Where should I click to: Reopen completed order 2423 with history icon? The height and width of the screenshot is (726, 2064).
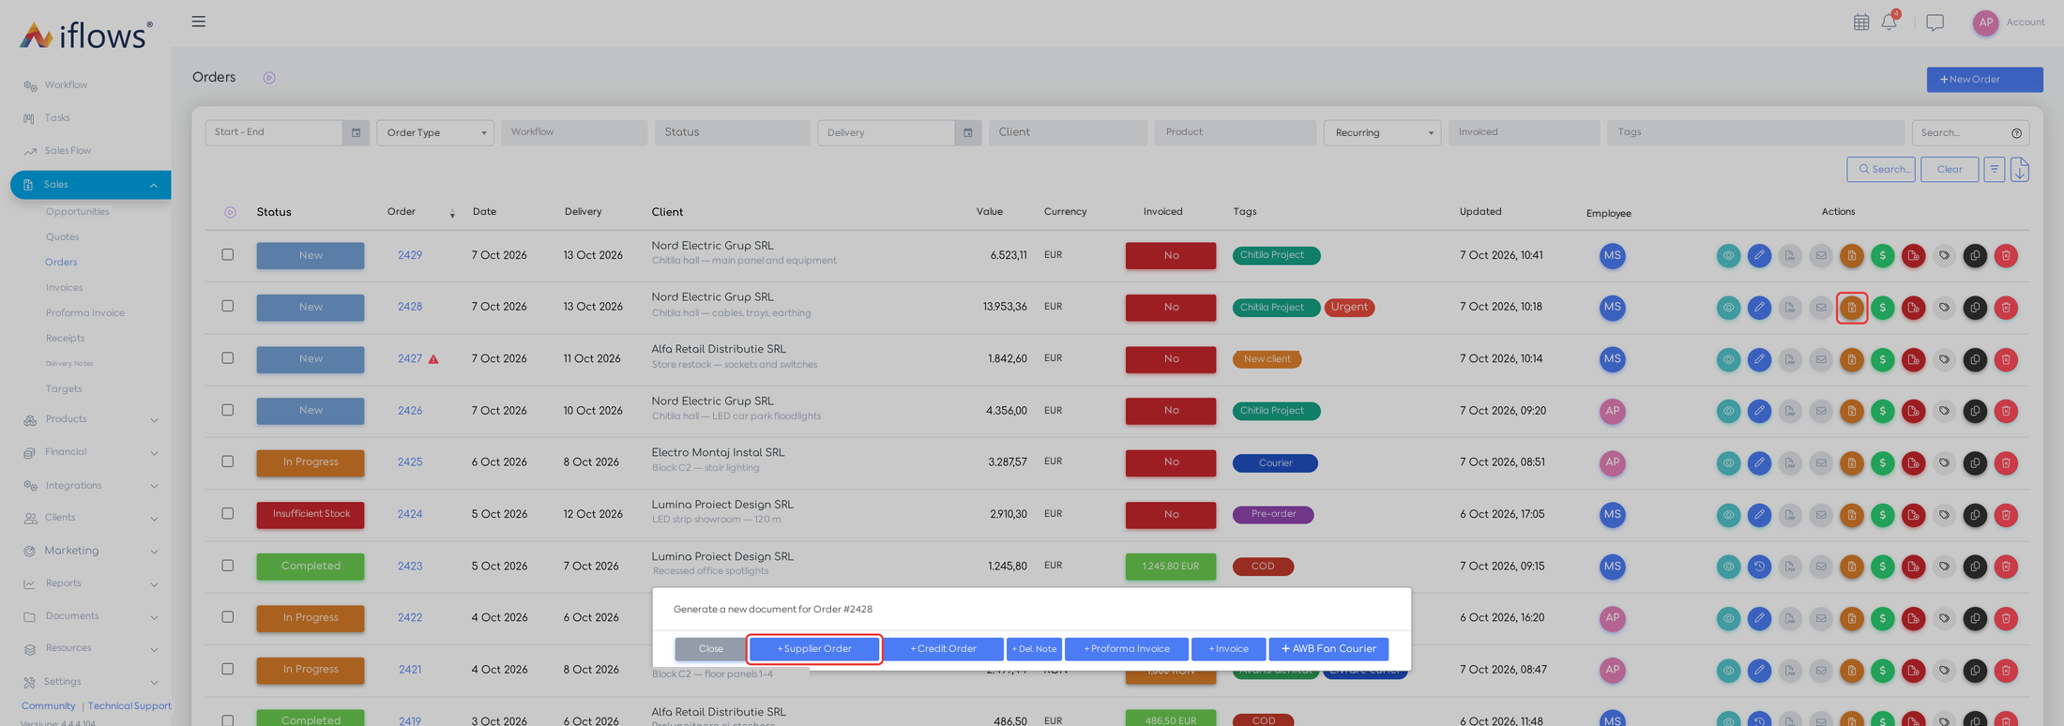pyautogui.click(x=1759, y=567)
